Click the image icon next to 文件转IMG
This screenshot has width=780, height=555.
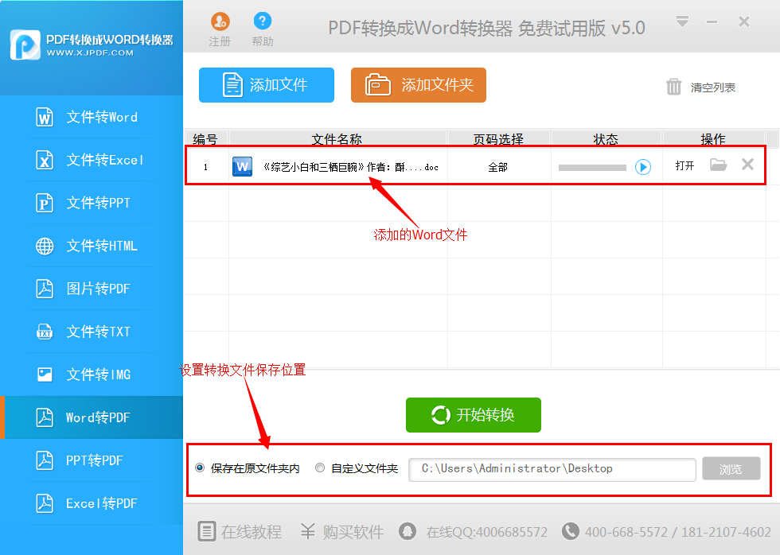pos(45,375)
